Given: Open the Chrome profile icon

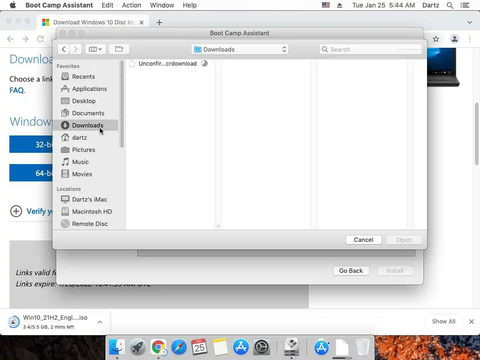Looking at the screenshot, I should (455, 39).
